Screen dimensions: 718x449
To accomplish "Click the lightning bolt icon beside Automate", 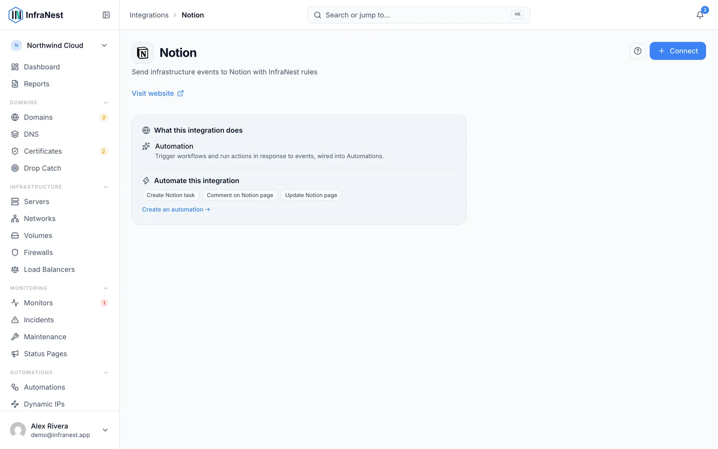I will point(146,181).
